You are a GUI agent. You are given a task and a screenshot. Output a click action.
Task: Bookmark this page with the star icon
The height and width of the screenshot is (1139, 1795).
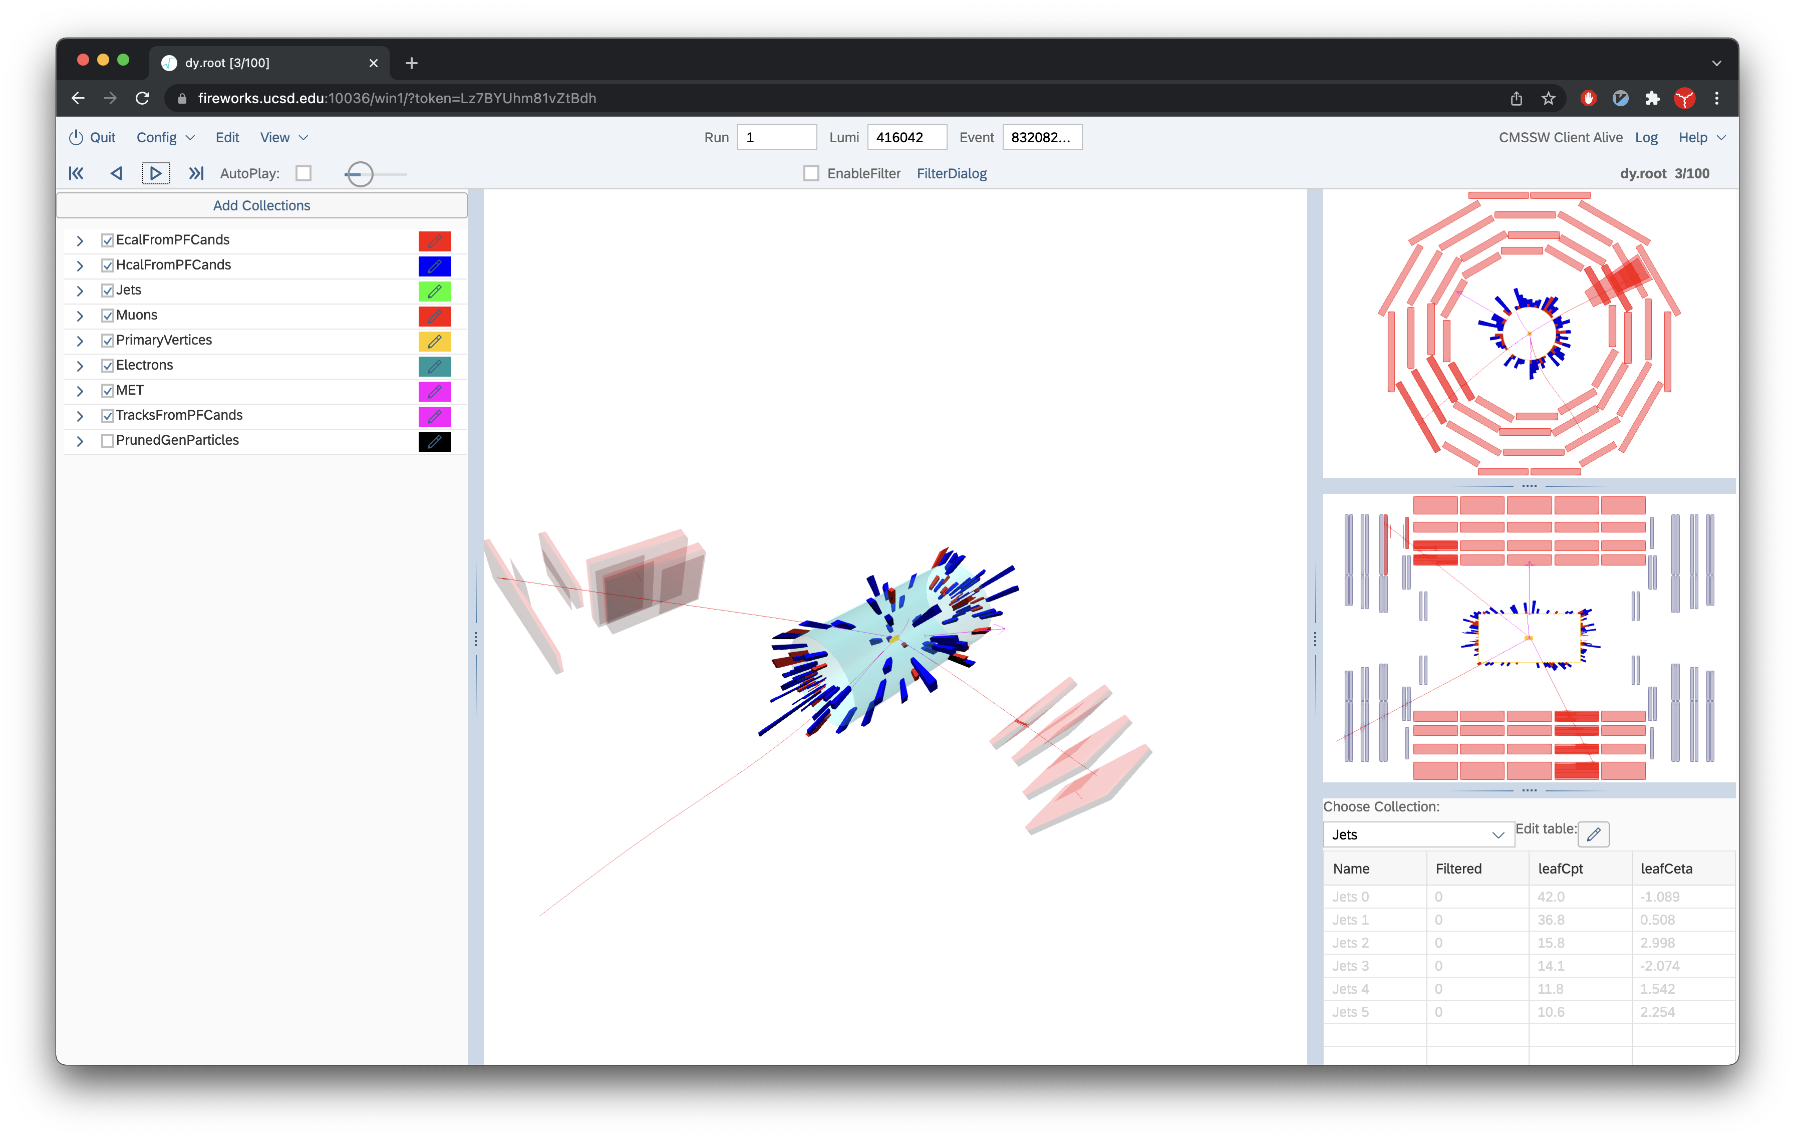(x=1548, y=98)
